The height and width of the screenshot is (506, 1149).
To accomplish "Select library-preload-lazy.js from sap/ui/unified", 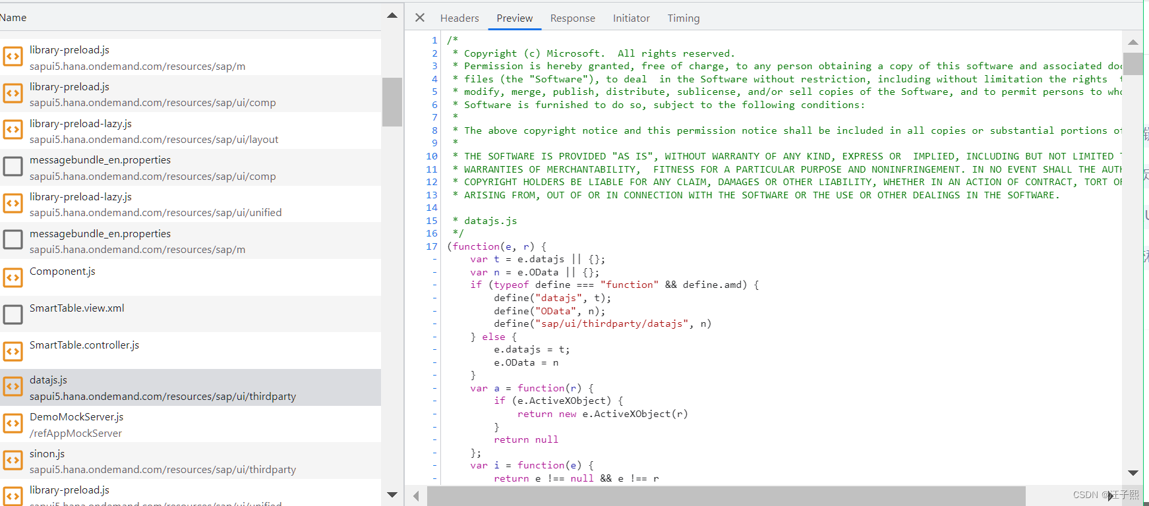I will pos(191,204).
